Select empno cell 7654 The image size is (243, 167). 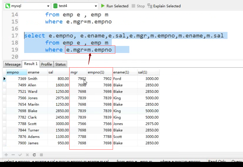coord(16,104)
